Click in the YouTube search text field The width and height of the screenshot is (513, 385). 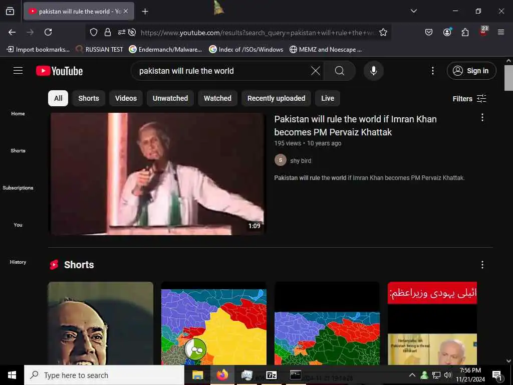point(222,71)
